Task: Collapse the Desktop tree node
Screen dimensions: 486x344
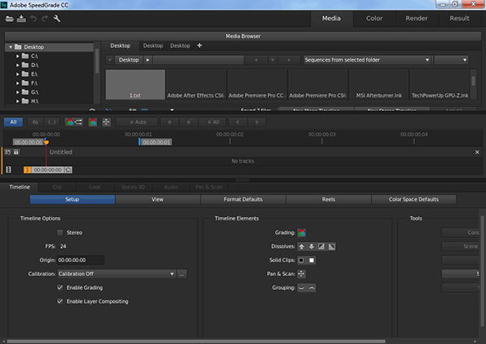Action: [11, 47]
